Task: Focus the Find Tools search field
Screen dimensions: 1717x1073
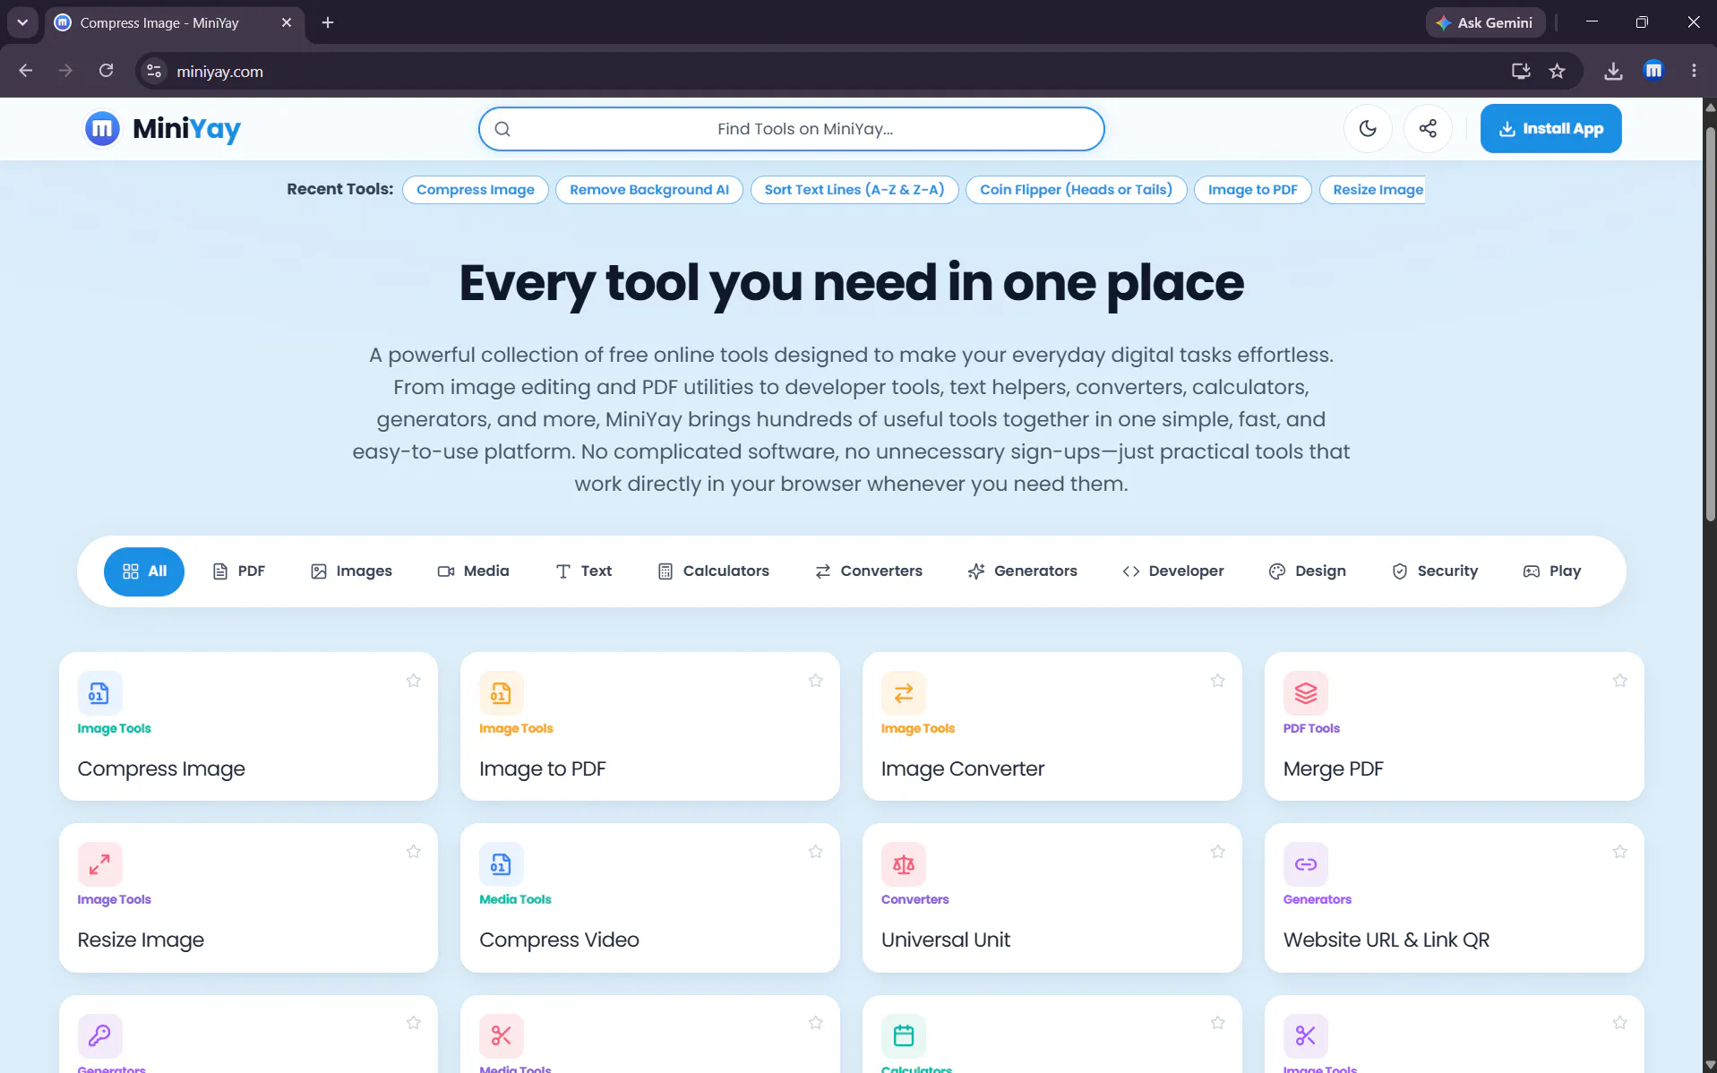Action: [791, 129]
